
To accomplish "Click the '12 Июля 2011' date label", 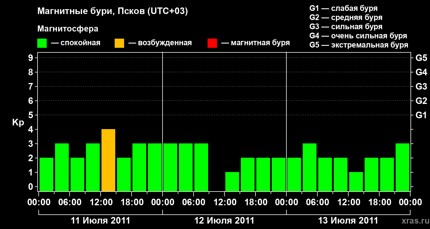I will click(x=224, y=221).
